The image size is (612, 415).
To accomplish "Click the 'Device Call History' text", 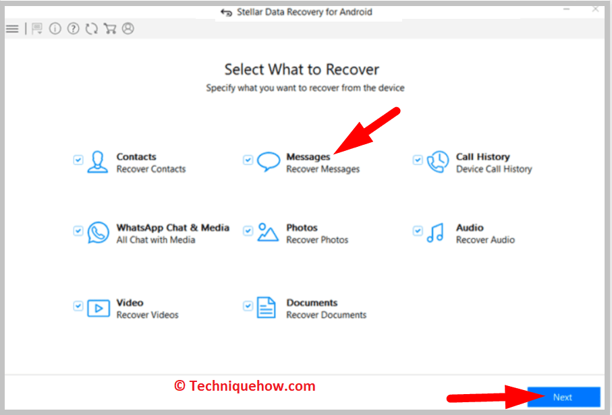I will 494,169.
